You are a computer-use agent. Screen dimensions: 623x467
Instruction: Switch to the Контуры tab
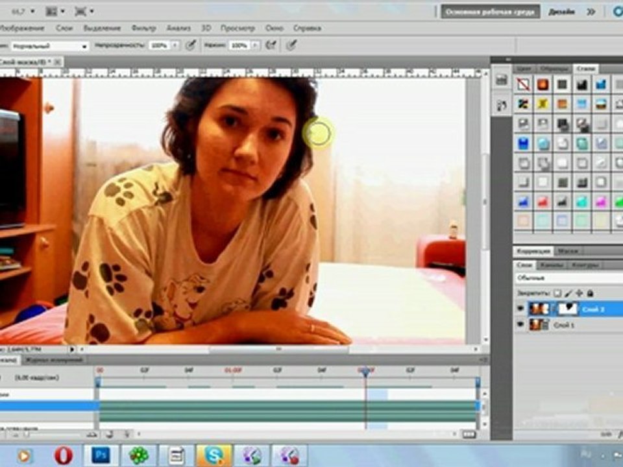pyautogui.click(x=584, y=265)
